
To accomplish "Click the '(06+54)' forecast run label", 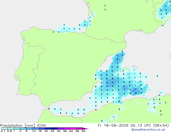I will pyautogui.click(x=161, y=126).
